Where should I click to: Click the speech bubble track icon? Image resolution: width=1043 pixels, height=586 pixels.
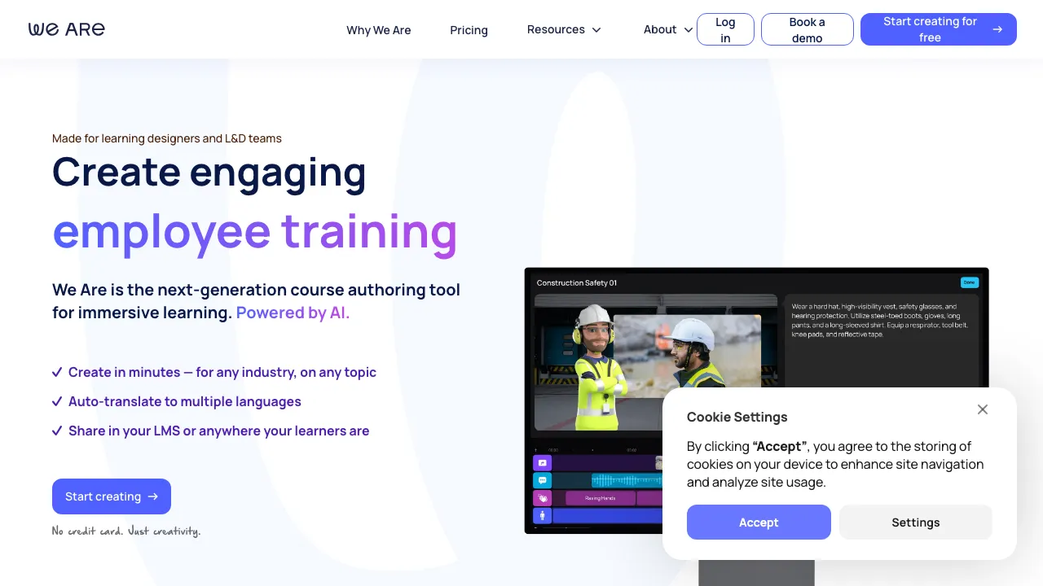(x=542, y=480)
